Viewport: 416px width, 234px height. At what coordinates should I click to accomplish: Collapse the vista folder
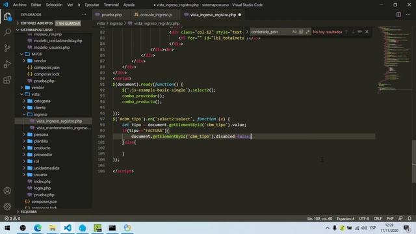click(x=36, y=94)
